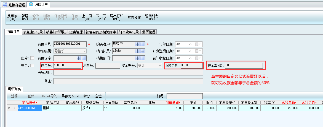Click the 反审核 (F8) toolbar button

coord(12,18)
